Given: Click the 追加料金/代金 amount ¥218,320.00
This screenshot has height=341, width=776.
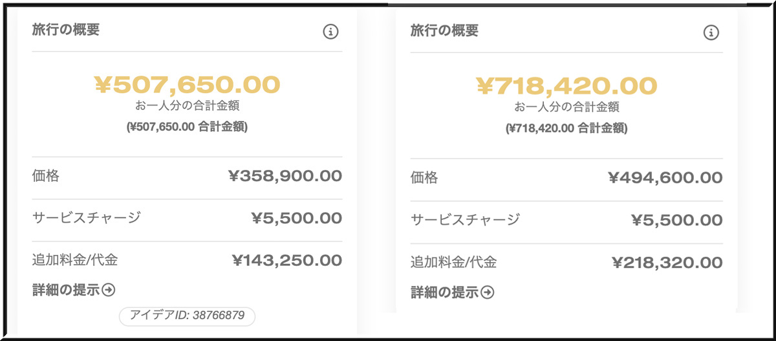Looking at the screenshot, I should click(x=666, y=262).
